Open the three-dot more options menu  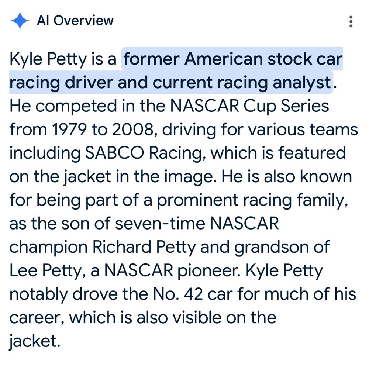[351, 22]
